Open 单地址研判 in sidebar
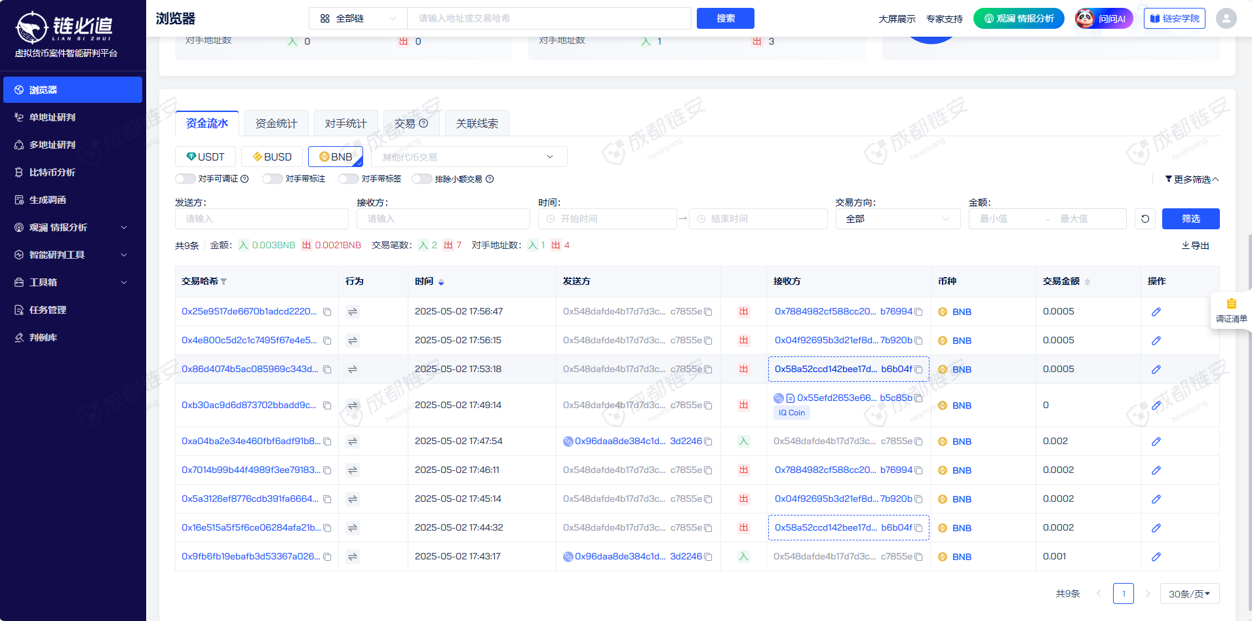 [x=72, y=117]
